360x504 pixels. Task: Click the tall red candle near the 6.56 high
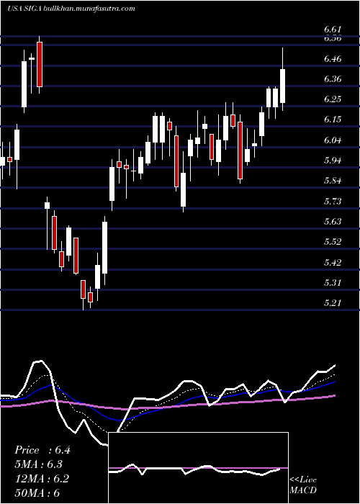40,64
